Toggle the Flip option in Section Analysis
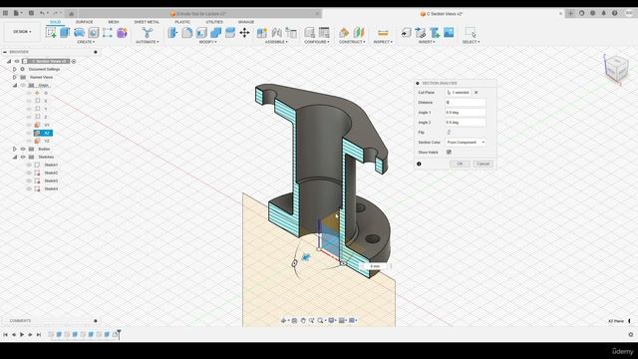Screen dimensions: 638x359 pyautogui.click(x=449, y=133)
